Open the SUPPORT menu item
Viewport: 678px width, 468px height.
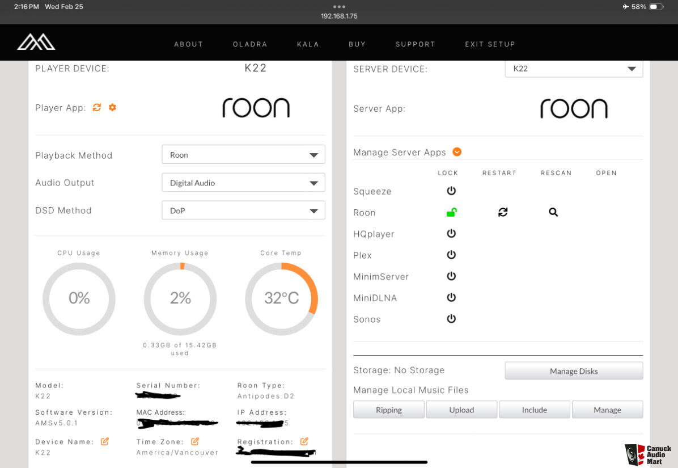pos(415,44)
